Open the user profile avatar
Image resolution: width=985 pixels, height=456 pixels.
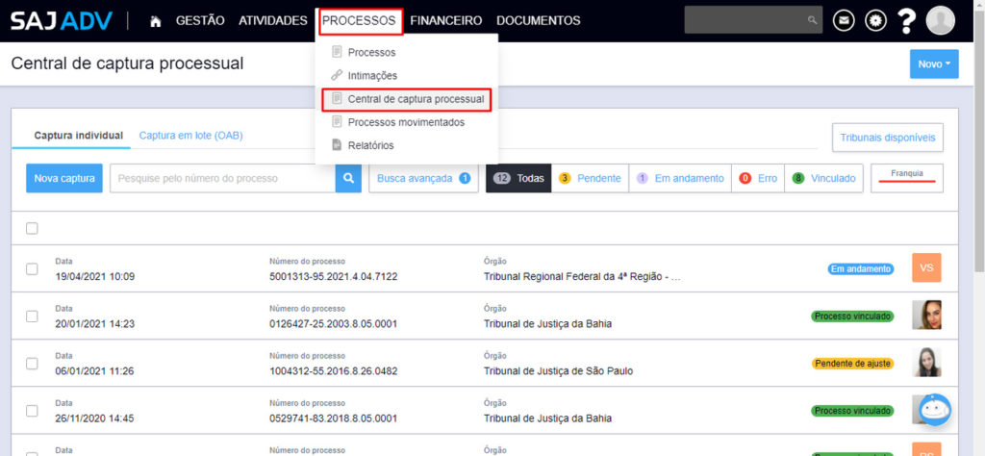pos(941,21)
